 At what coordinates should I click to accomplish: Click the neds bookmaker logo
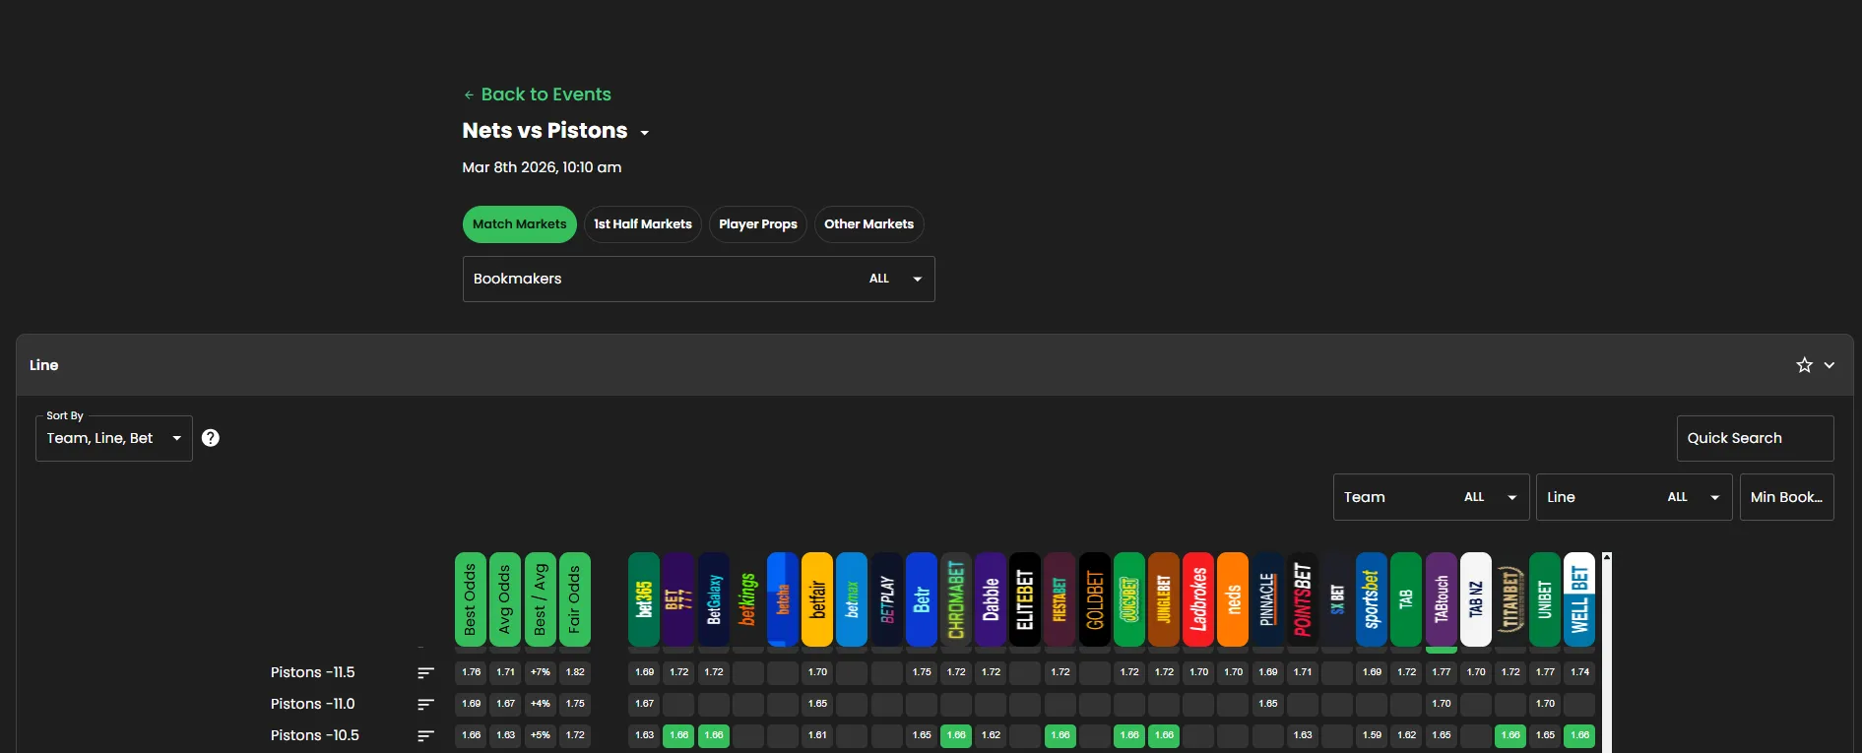pyautogui.click(x=1233, y=599)
